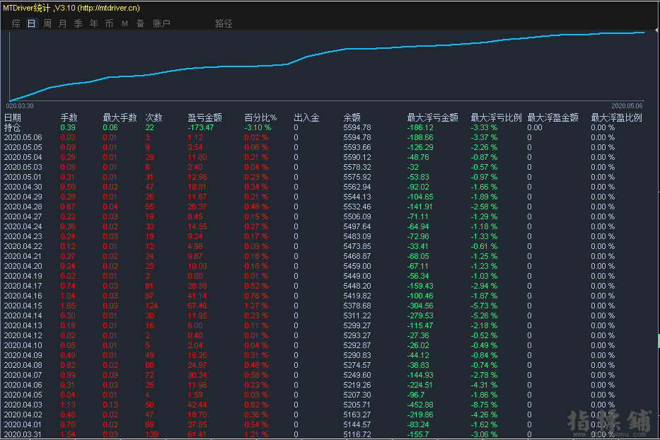Click the 百分比% column header
The height and width of the screenshot is (440, 660).
click(260, 118)
